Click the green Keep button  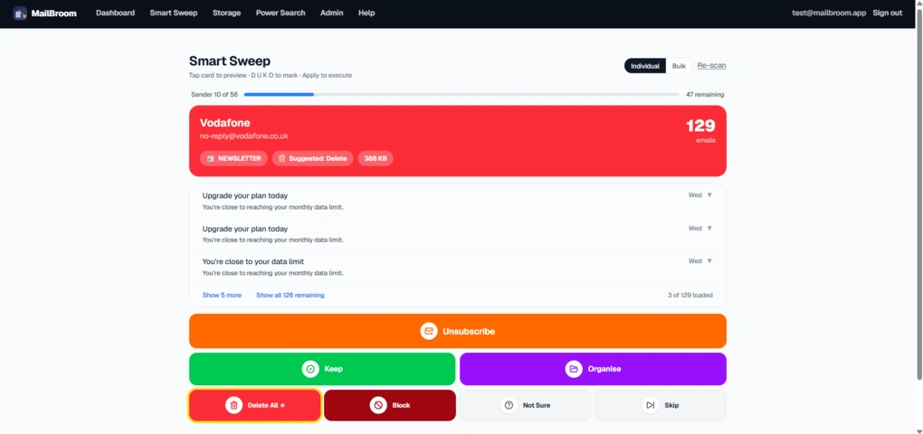point(322,369)
